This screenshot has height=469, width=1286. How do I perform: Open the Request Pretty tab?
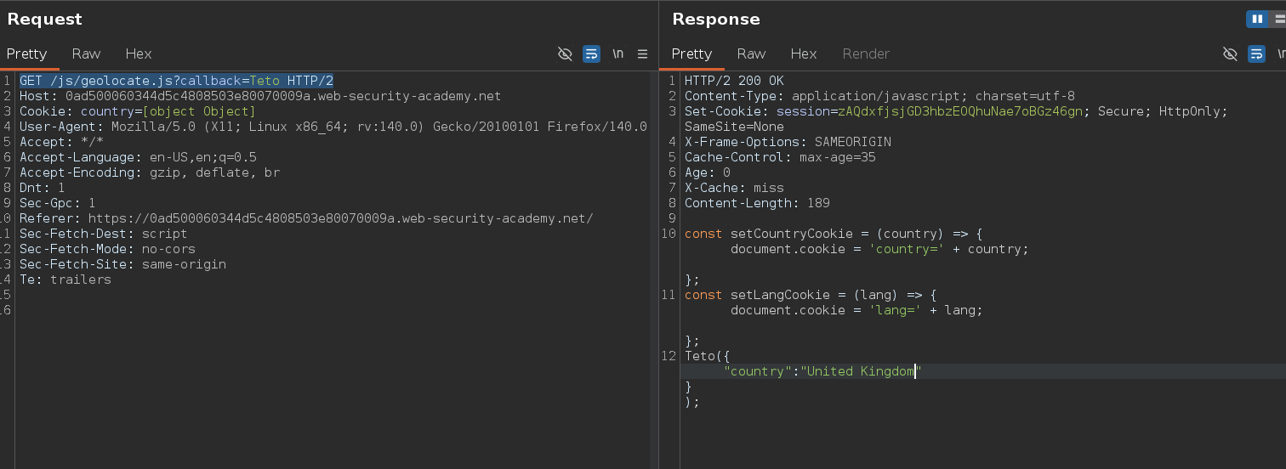[27, 54]
